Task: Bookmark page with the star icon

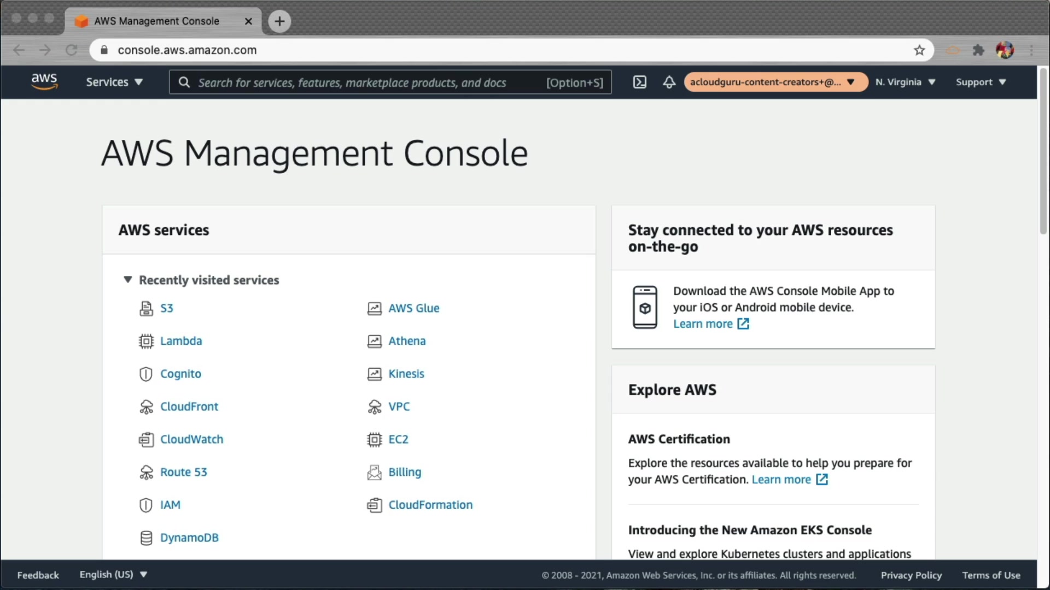Action: 919,50
